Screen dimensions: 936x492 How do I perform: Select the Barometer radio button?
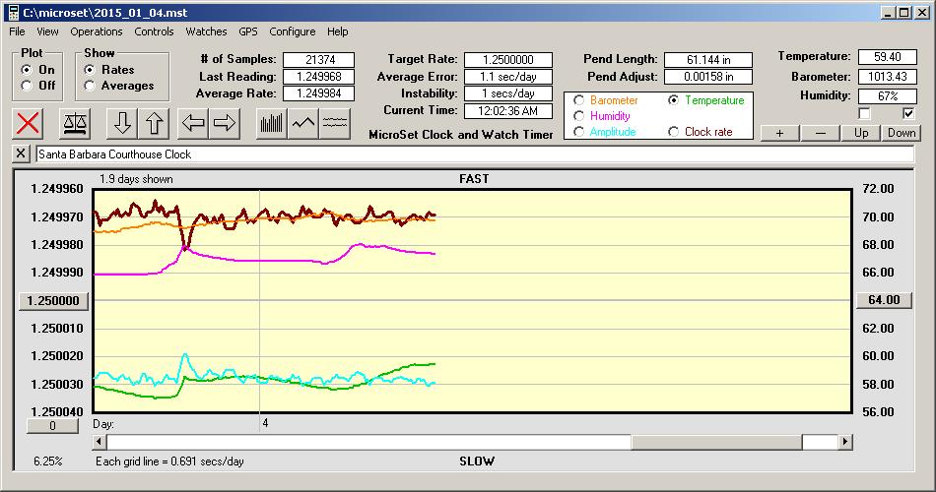click(x=578, y=100)
